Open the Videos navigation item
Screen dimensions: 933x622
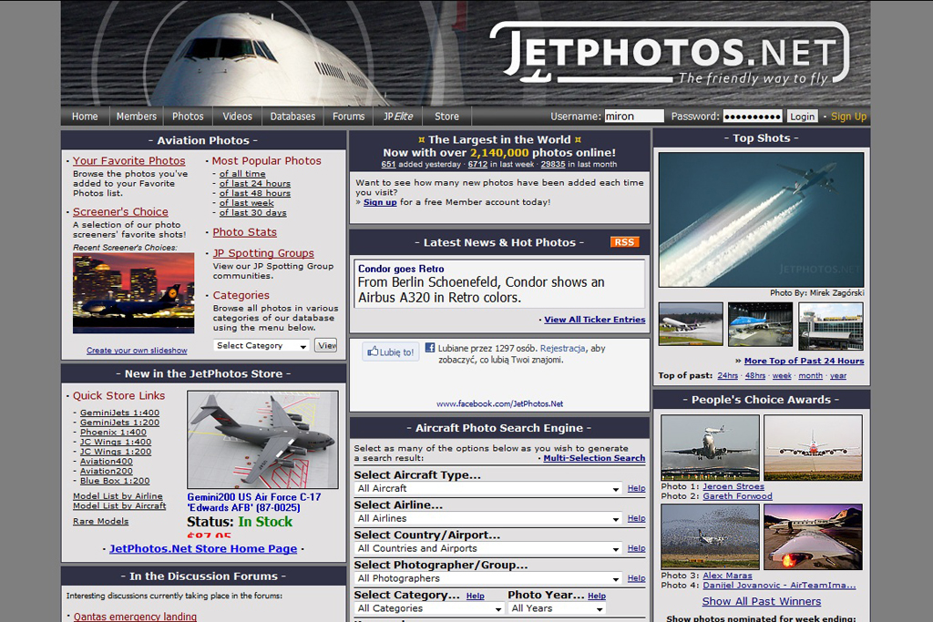click(238, 117)
